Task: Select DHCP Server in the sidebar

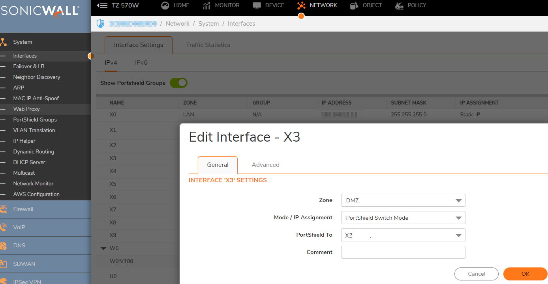Action: pos(29,162)
